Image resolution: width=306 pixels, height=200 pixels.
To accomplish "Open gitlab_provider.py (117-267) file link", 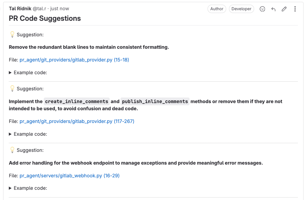I will 77,121.
